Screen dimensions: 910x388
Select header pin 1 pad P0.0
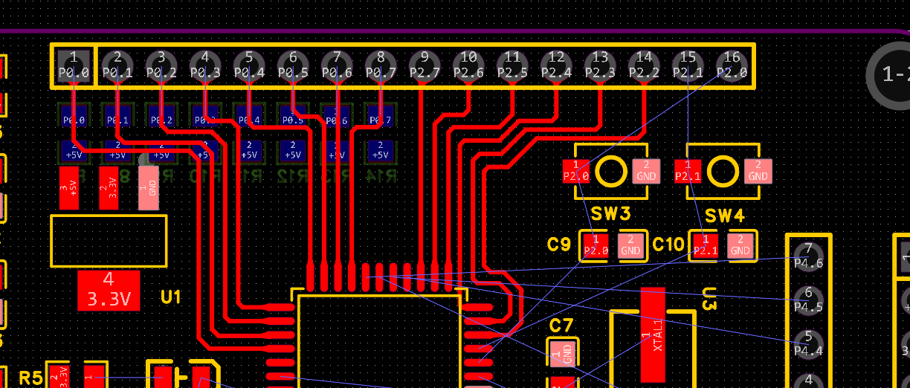point(73,65)
